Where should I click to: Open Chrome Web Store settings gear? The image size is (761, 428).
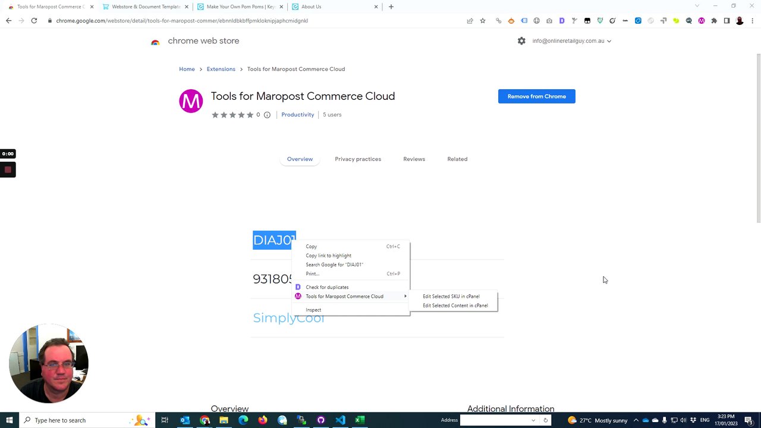(x=521, y=41)
